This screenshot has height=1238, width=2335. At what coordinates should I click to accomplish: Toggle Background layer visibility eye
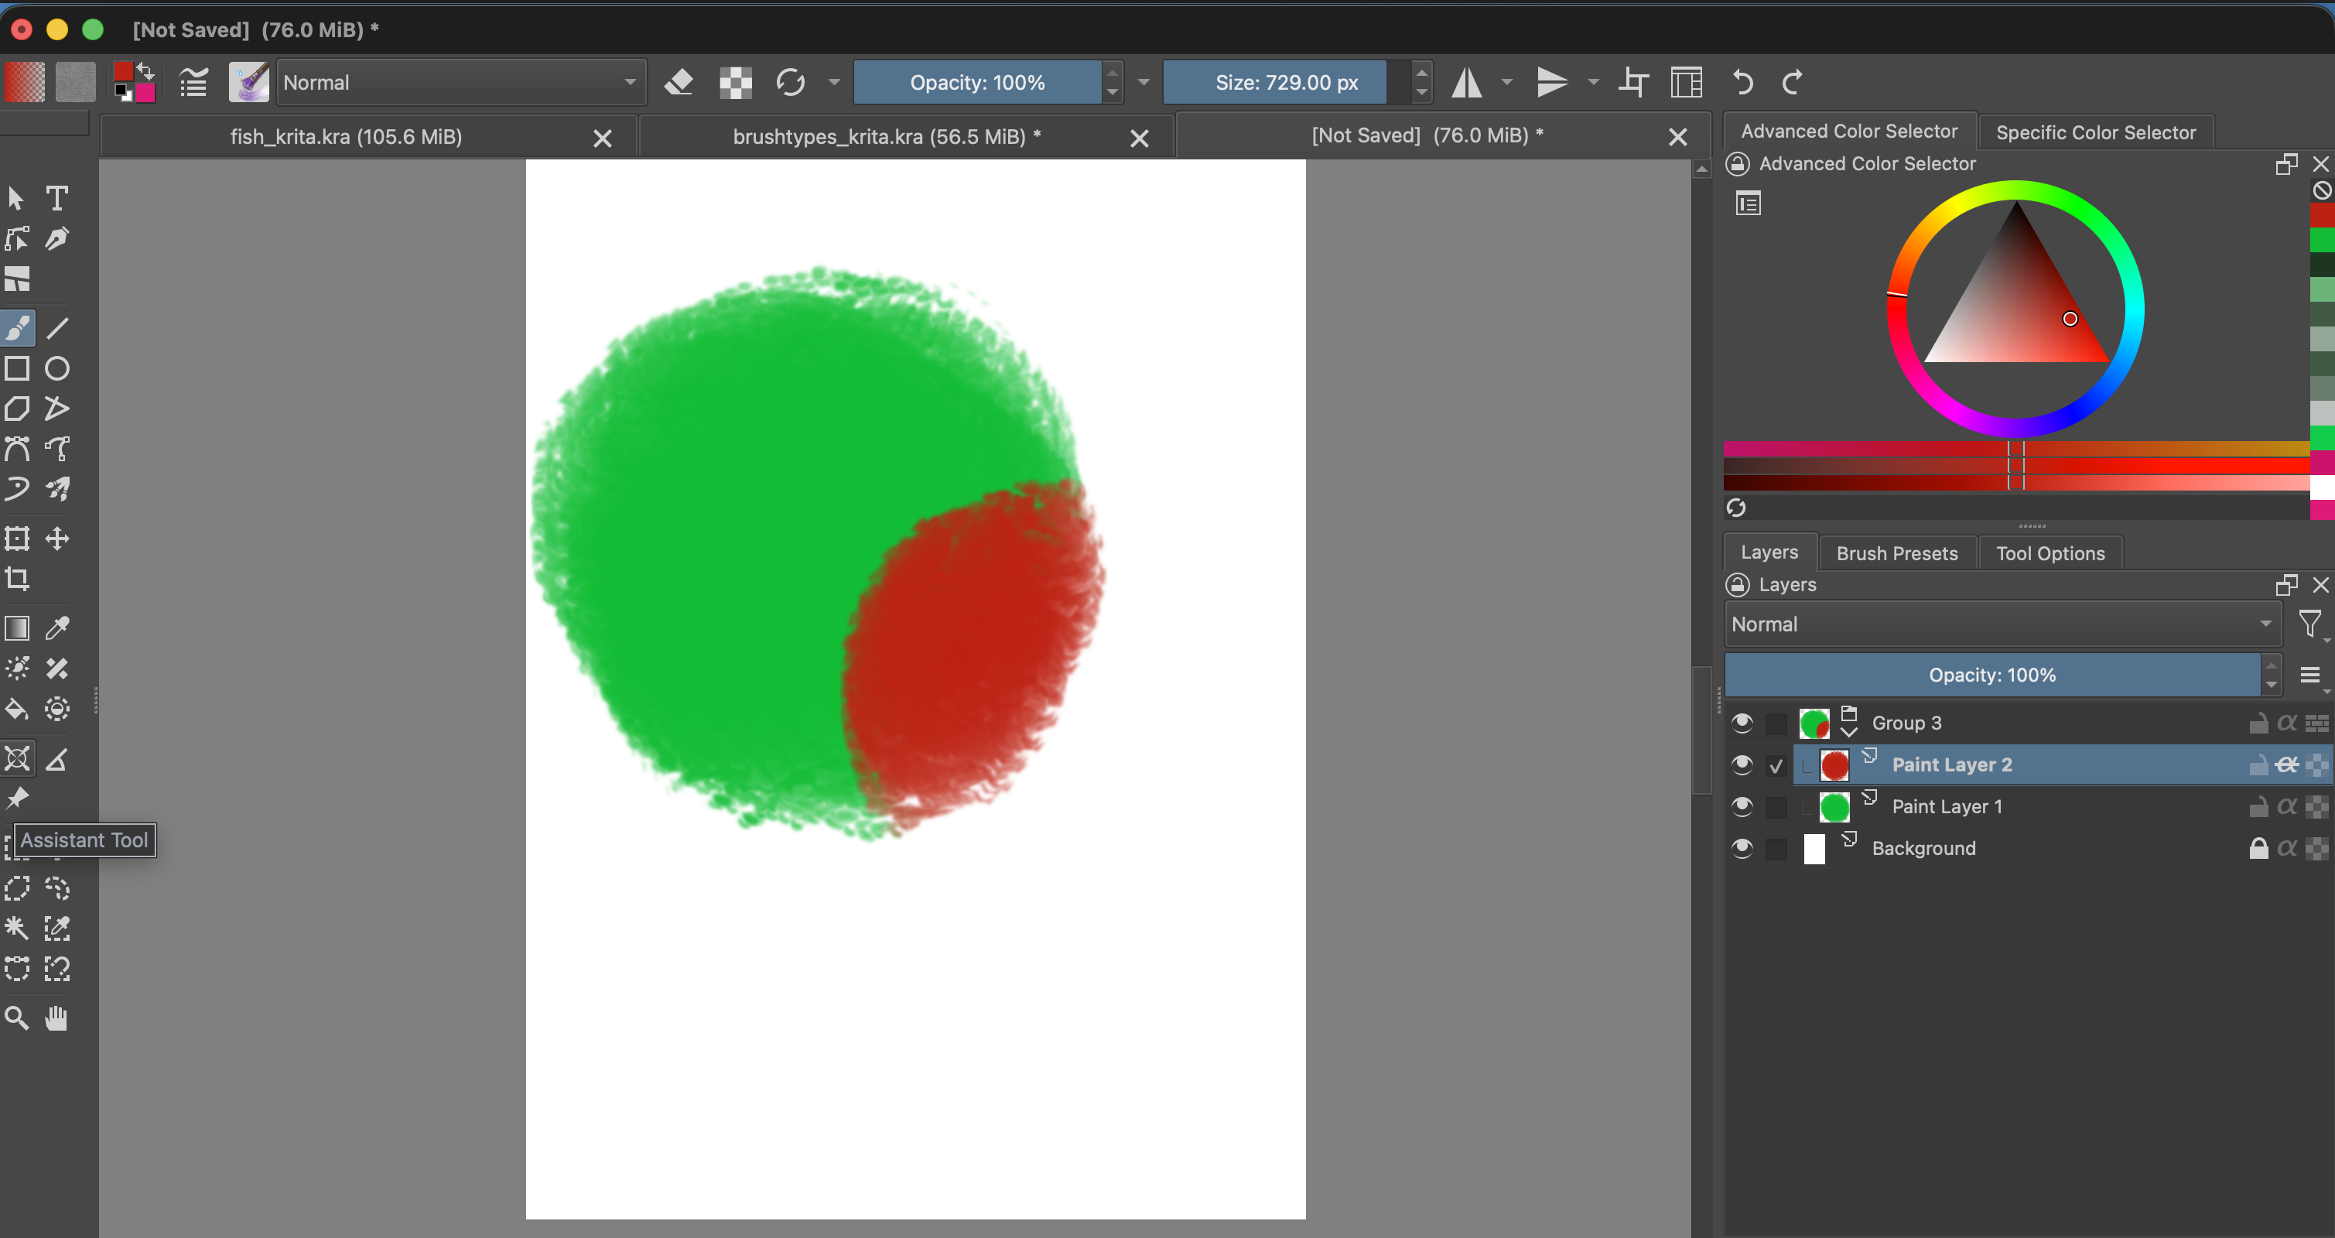tap(1742, 848)
